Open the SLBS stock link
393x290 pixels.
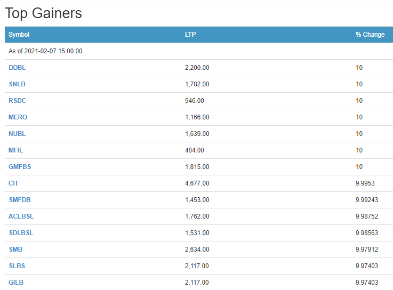[17, 266]
